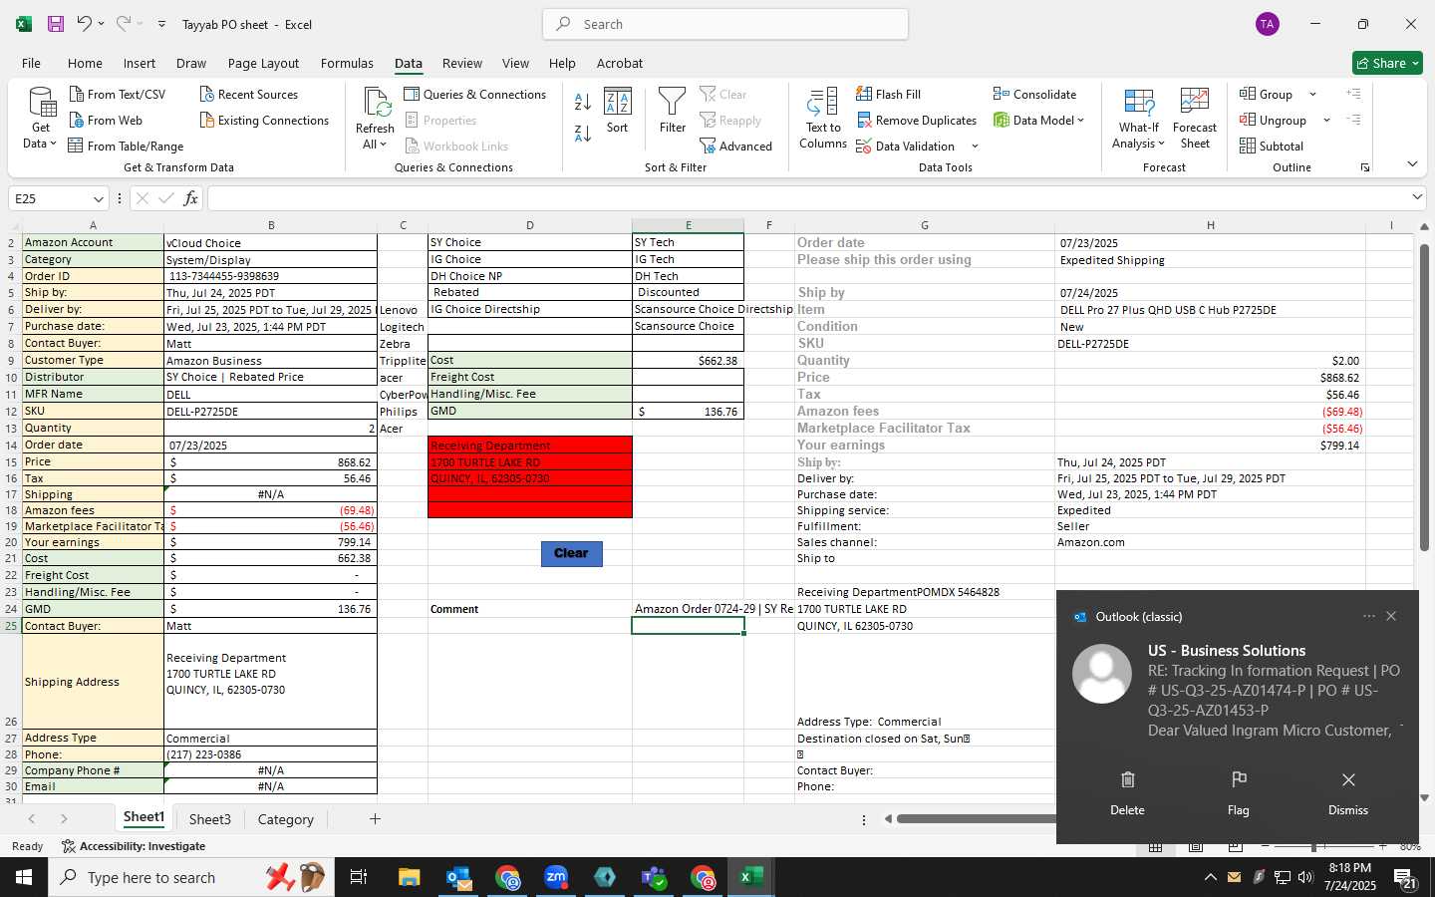
Task: Click in the formula bar input
Action: coord(806,198)
